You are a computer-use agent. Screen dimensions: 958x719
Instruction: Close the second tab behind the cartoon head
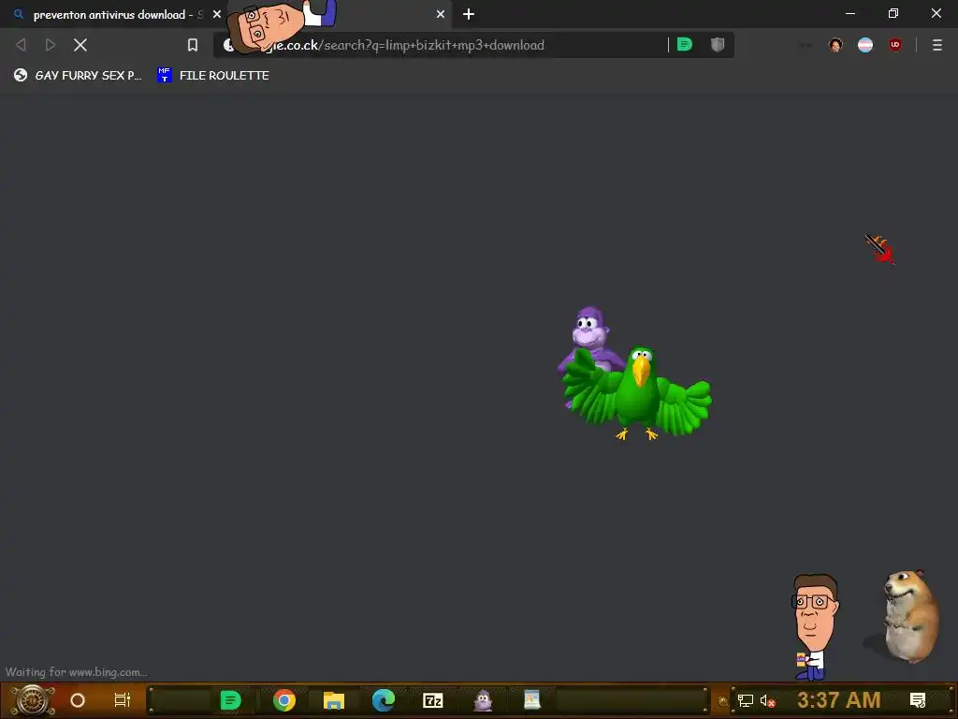pyautogui.click(x=441, y=14)
